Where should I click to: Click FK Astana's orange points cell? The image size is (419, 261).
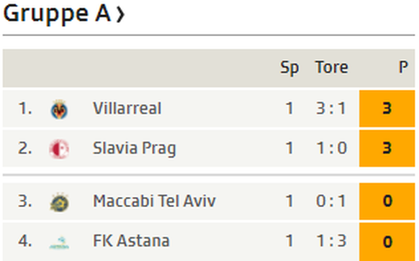pyautogui.click(x=387, y=242)
